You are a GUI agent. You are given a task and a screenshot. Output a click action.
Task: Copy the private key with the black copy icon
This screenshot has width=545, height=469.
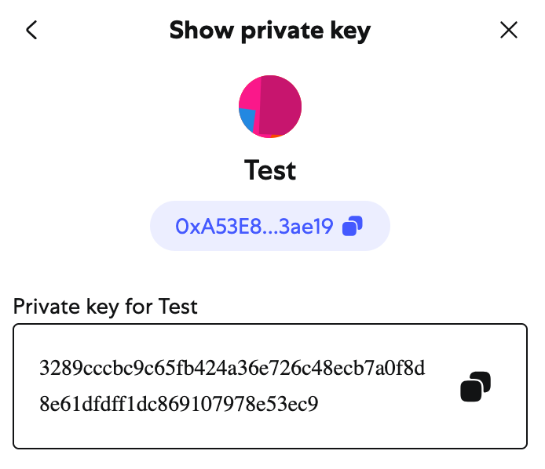(475, 387)
